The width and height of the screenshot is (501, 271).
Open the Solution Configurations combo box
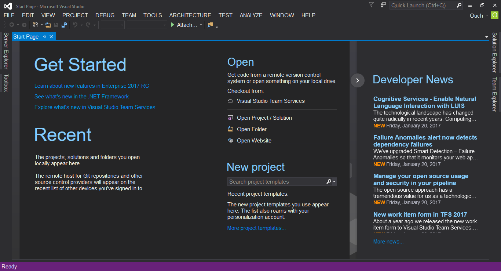coord(113,25)
